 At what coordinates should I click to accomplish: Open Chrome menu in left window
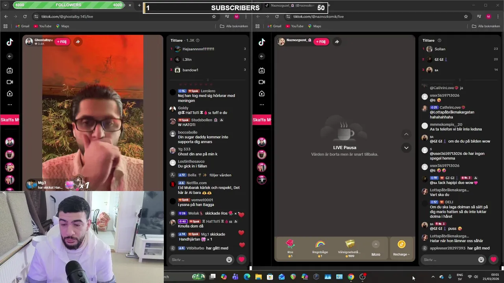(x=246, y=17)
